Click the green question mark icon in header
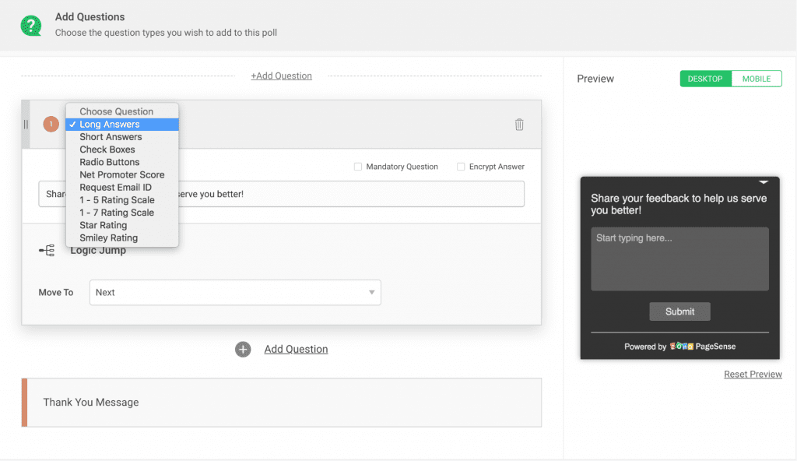The height and width of the screenshot is (461, 797). (31, 24)
